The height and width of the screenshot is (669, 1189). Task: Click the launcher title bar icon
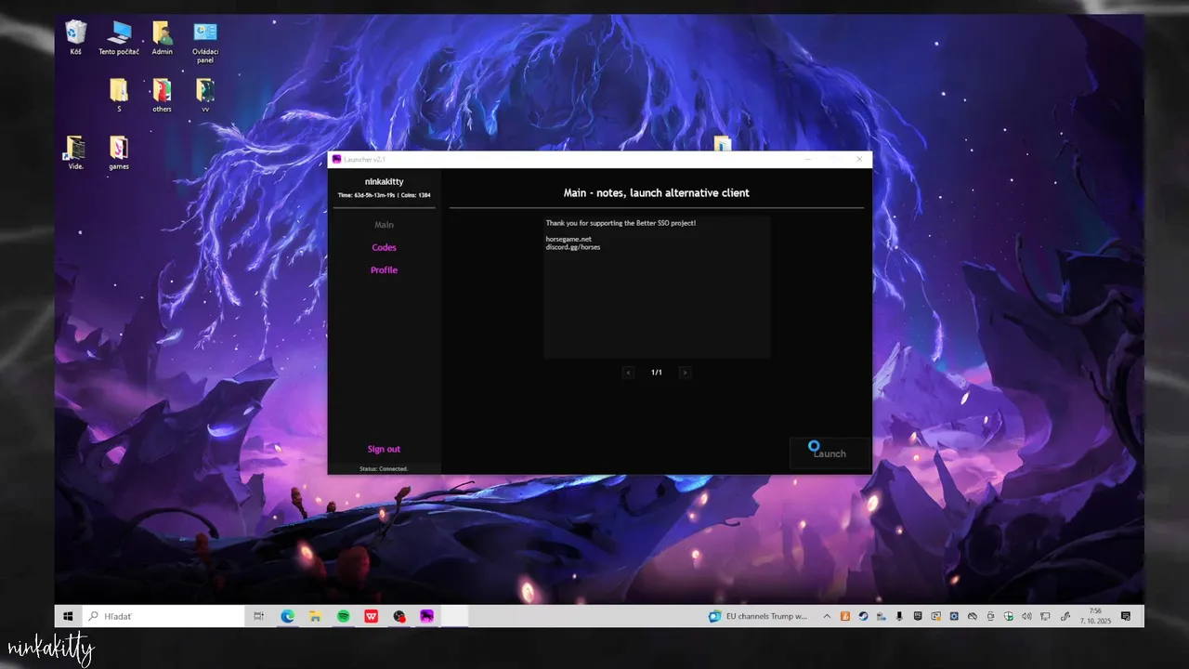point(336,159)
